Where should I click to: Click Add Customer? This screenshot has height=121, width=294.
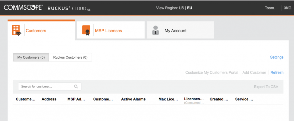click(254, 72)
